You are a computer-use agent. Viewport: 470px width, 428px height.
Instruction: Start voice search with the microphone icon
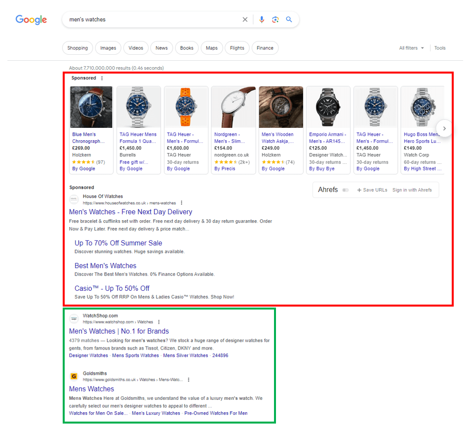click(262, 19)
